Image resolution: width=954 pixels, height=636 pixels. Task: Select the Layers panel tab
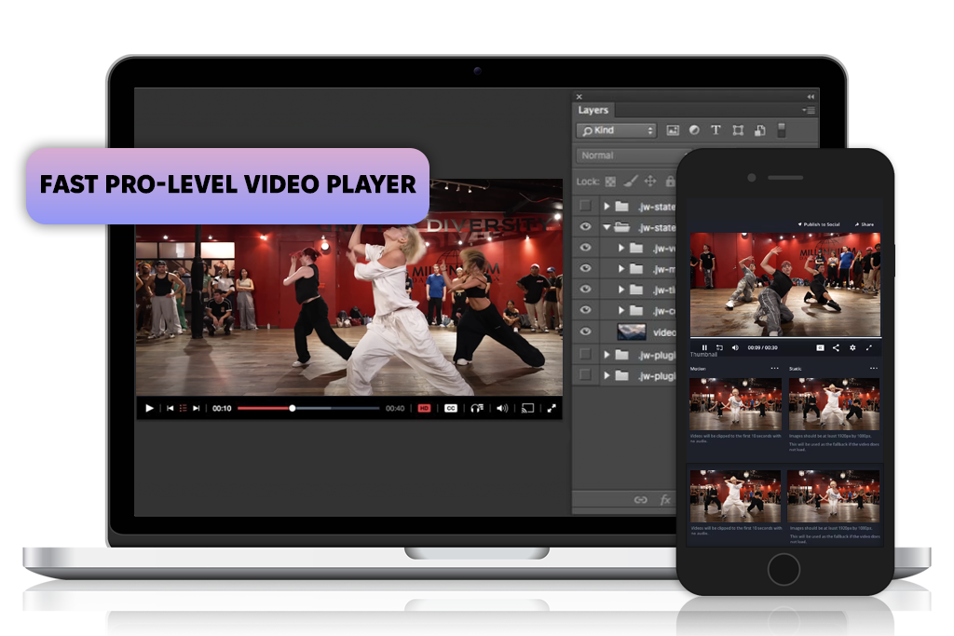[593, 110]
